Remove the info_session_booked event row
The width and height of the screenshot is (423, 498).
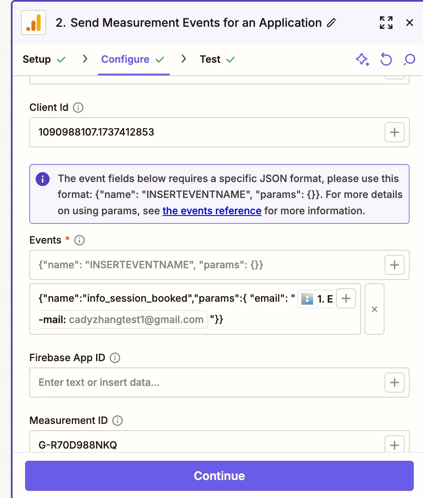(x=375, y=309)
